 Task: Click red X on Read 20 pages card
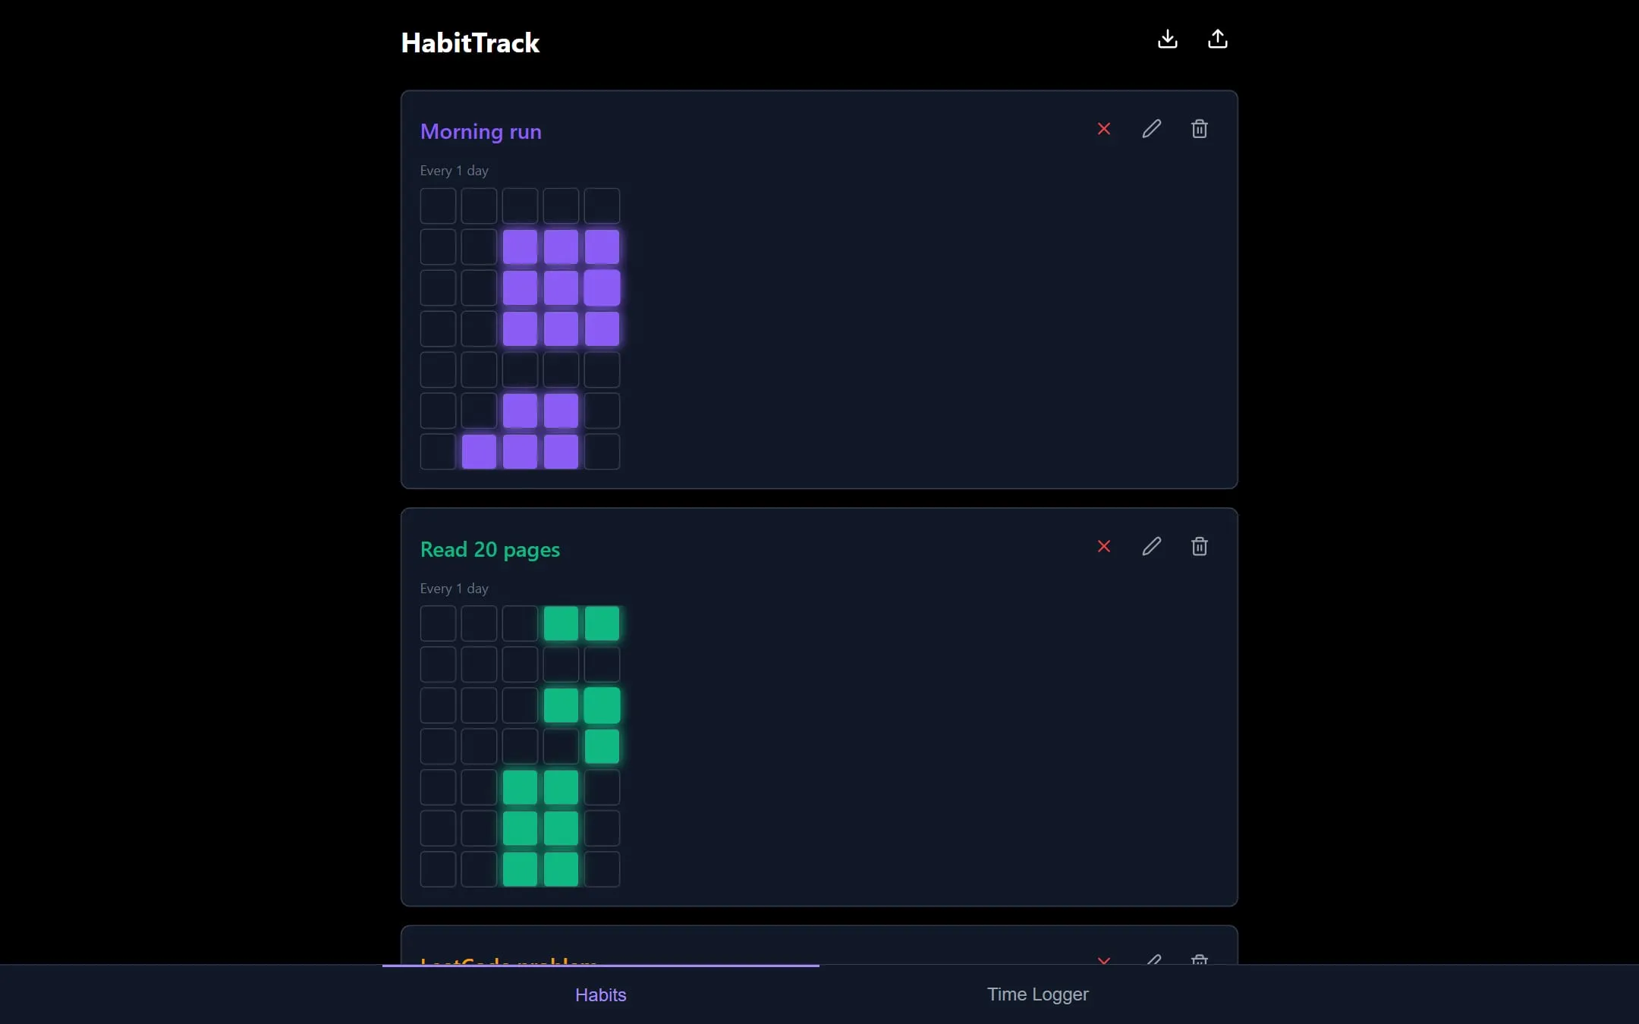(1103, 546)
